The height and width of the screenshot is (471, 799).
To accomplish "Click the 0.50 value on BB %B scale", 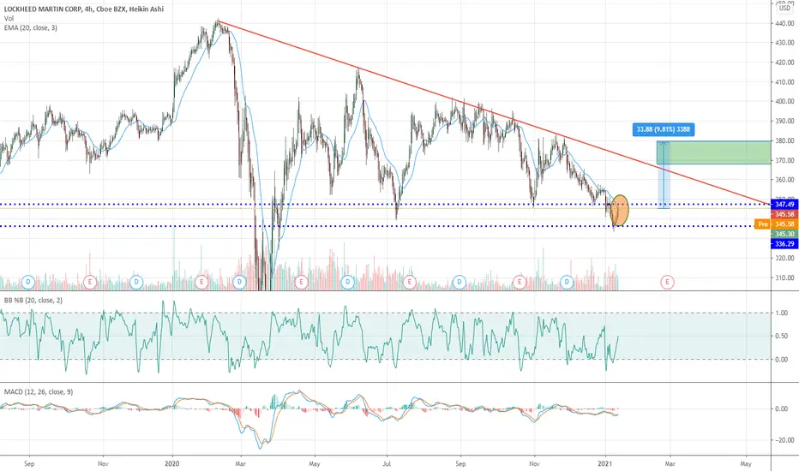I will (x=781, y=336).
